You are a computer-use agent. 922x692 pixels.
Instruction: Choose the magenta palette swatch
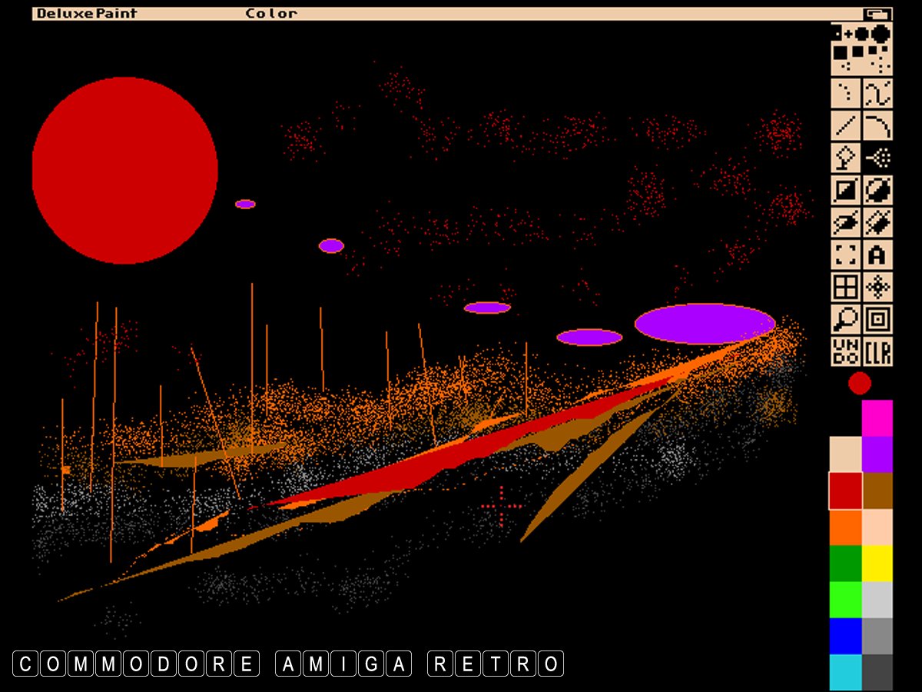point(877,418)
